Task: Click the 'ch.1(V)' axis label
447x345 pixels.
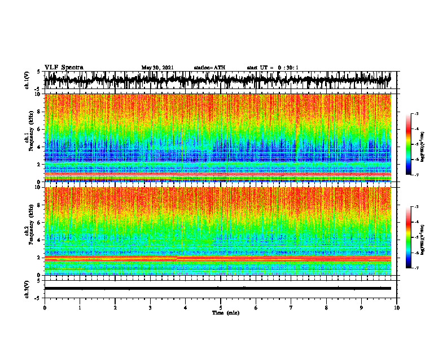Action: 27,80
